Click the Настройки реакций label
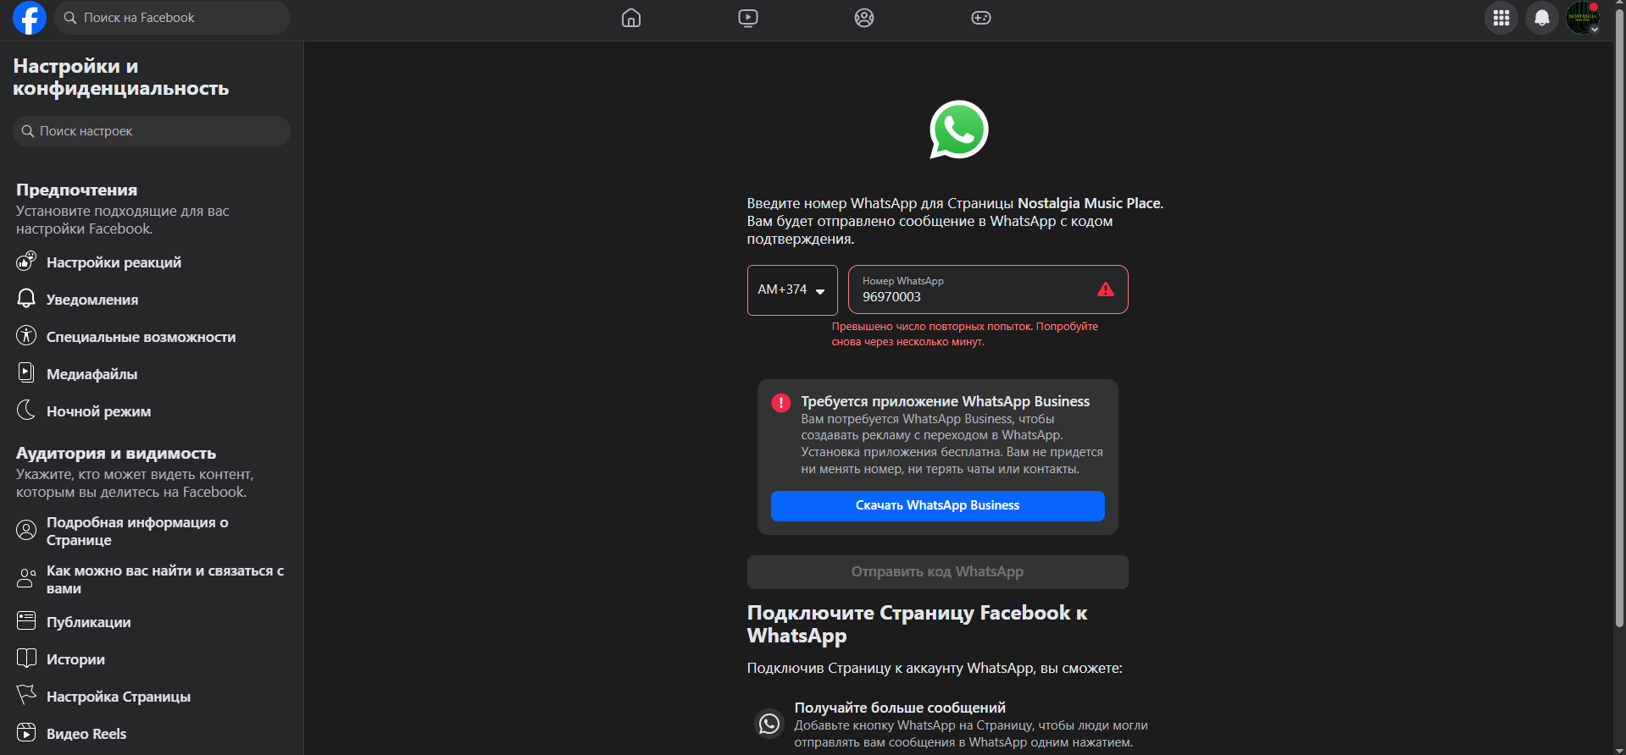 point(114,262)
